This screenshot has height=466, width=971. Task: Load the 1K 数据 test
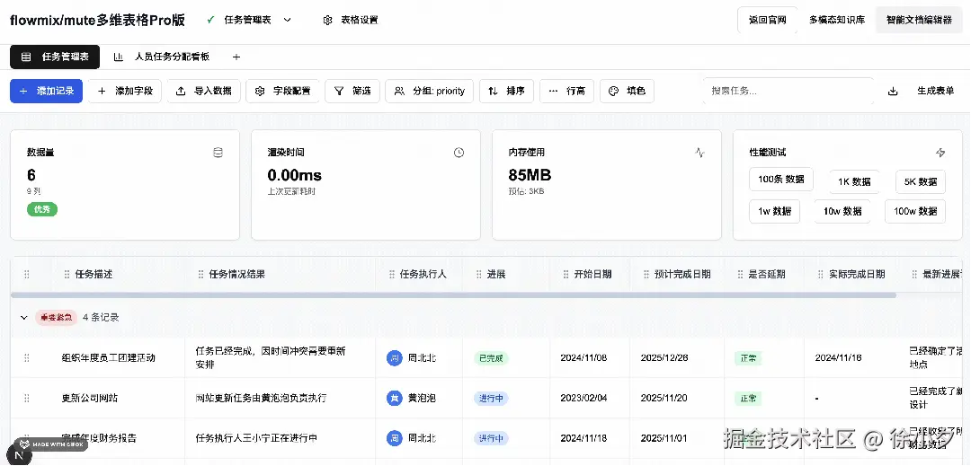(x=854, y=181)
